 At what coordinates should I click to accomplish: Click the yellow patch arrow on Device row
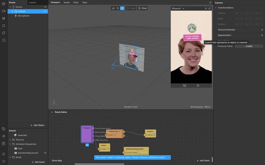tap(45, 7)
